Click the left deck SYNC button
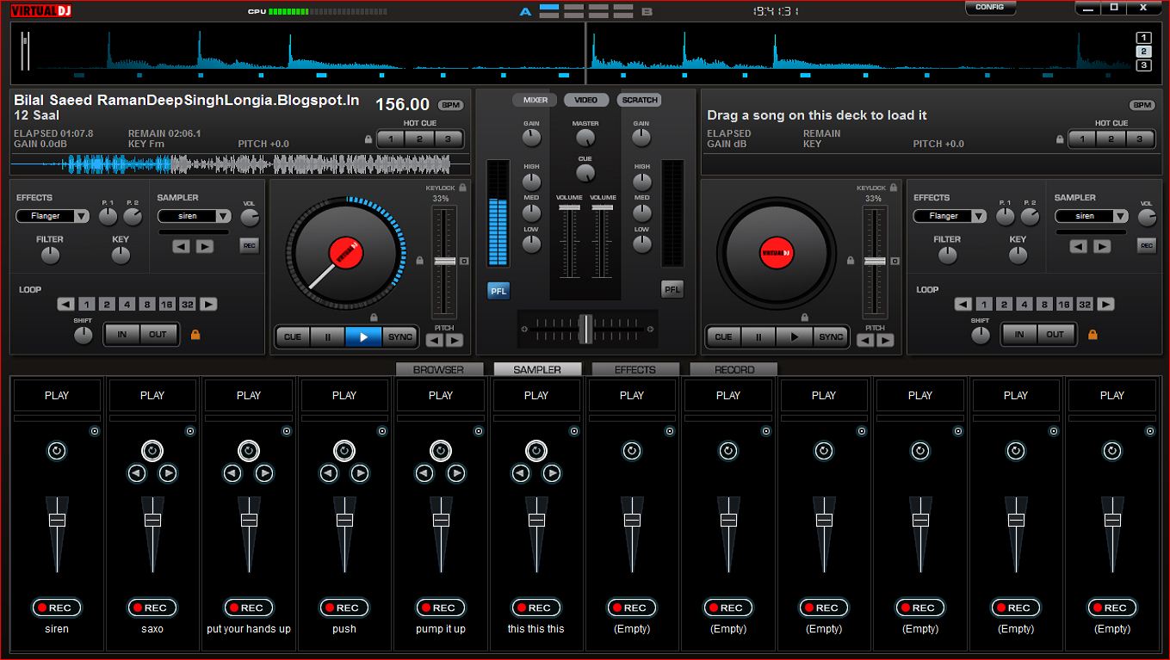Screen dimensions: 1170x660 [400, 336]
